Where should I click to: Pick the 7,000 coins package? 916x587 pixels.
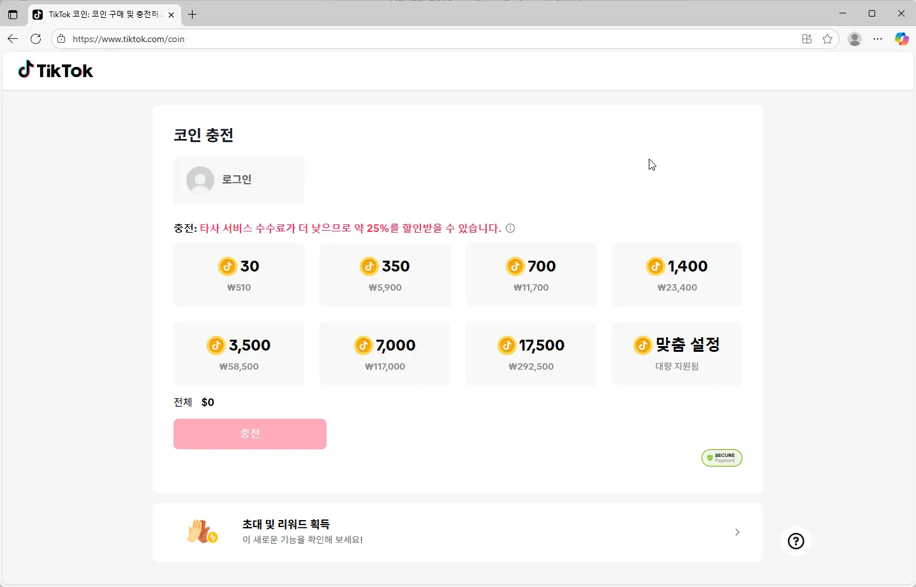coord(385,354)
